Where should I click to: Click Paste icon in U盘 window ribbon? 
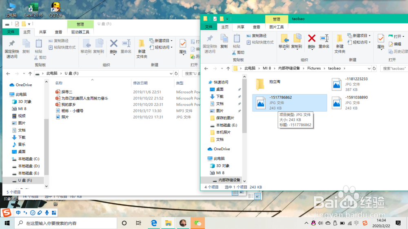click(38, 44)
